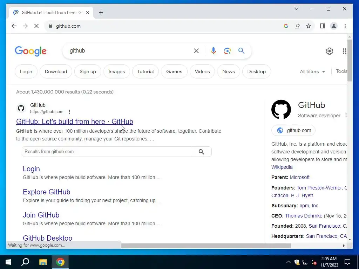This screenshot has height=269, width=359.
Task: Open Chrome's three-dot menu
Action: coord(345,26)
